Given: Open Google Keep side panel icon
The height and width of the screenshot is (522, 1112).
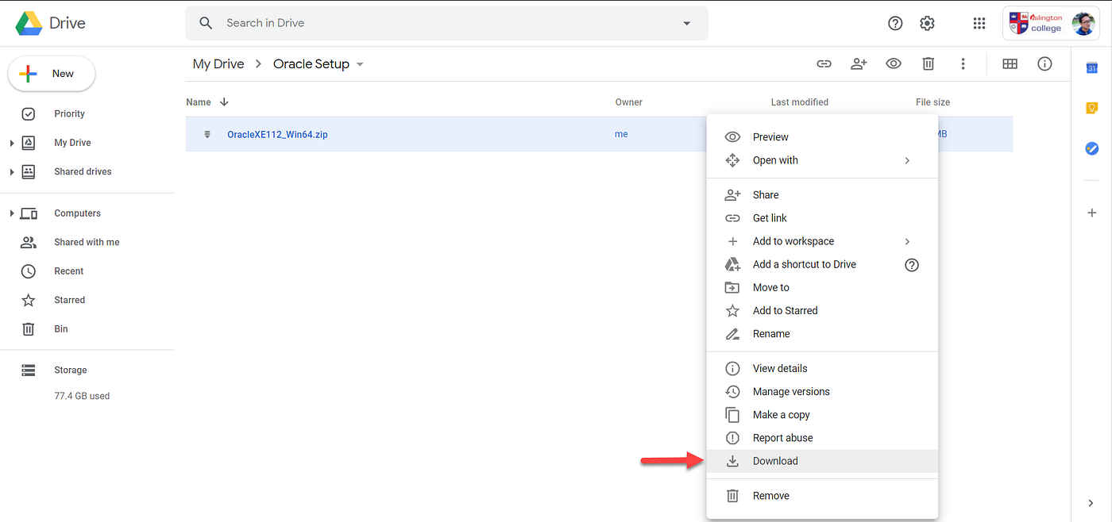Looking at the screenshot, I should pos(1091,108).
